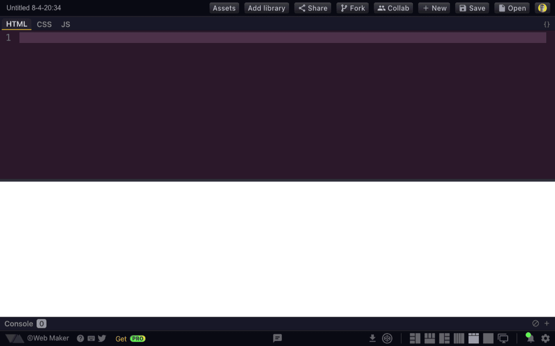Click the {} icon in the editor header

point(546,24)
